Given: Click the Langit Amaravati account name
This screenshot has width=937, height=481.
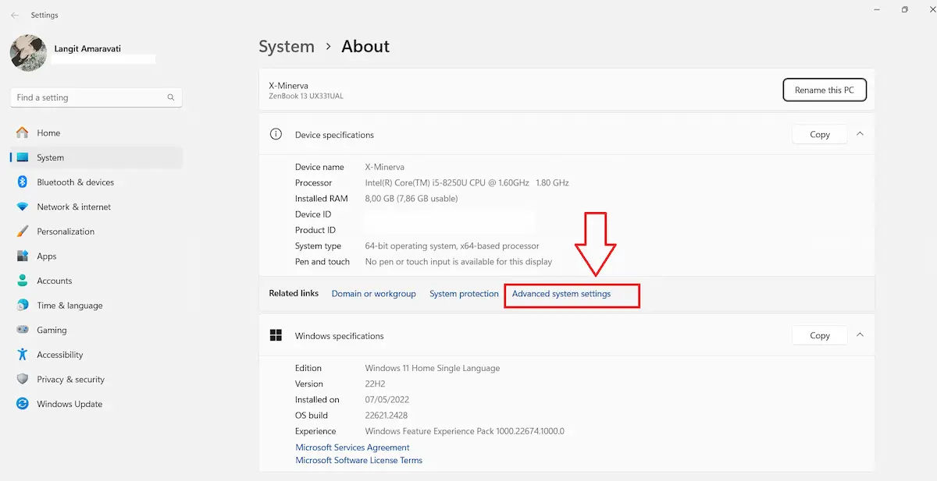Looking at the screenshot, I should 88,48.
